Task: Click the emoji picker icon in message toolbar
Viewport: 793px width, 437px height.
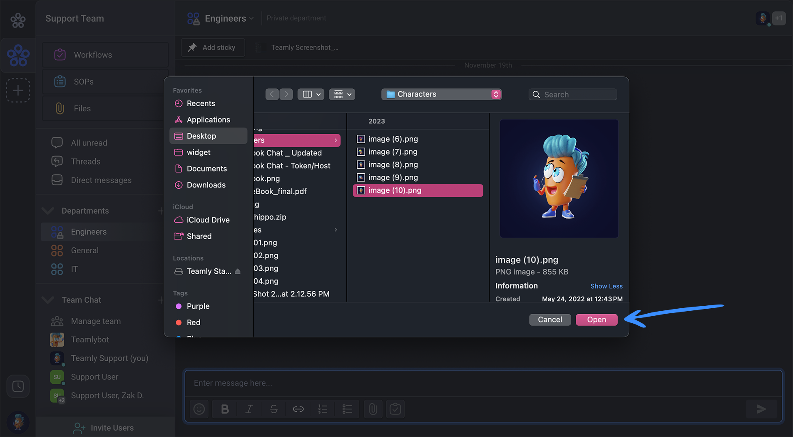Action: pyautogui.click(x=199, y=409)
